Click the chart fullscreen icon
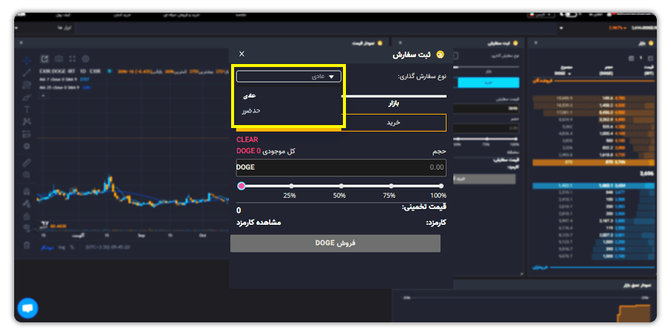The height and width of the screenshot is (335, 671). [72, 59]
